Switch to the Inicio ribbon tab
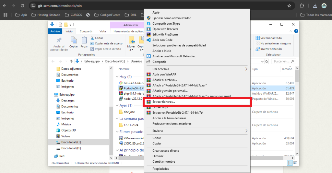Image resolution: width=332 pixels, height=173 pixels. [69, 31]
